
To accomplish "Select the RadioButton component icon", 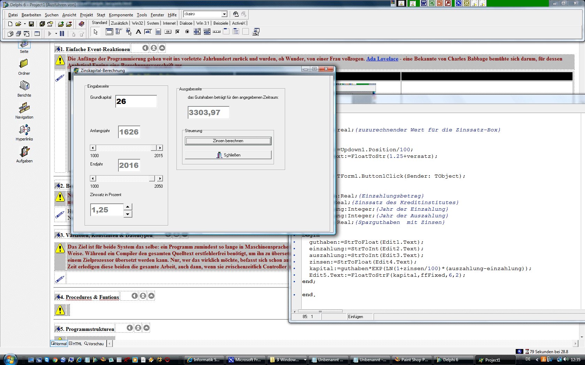I will click(187, 32).
